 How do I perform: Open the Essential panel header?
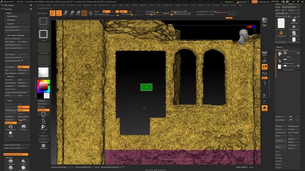[8, 9]
